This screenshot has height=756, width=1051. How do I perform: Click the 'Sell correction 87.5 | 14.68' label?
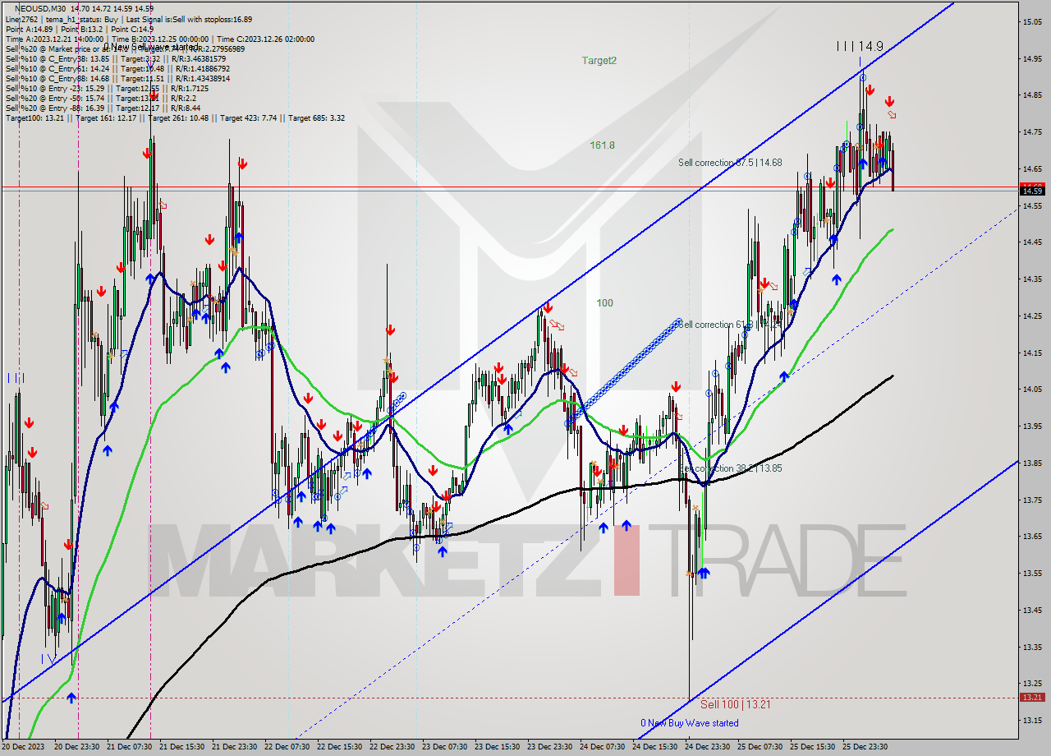point(730,163)
